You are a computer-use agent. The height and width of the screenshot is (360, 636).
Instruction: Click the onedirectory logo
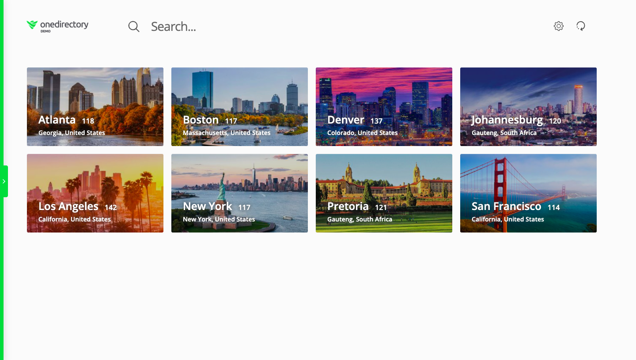coord(57,26)
